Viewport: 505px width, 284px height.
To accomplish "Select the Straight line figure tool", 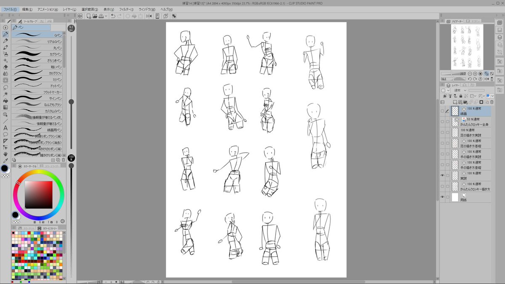I will (x=5, y=121).
